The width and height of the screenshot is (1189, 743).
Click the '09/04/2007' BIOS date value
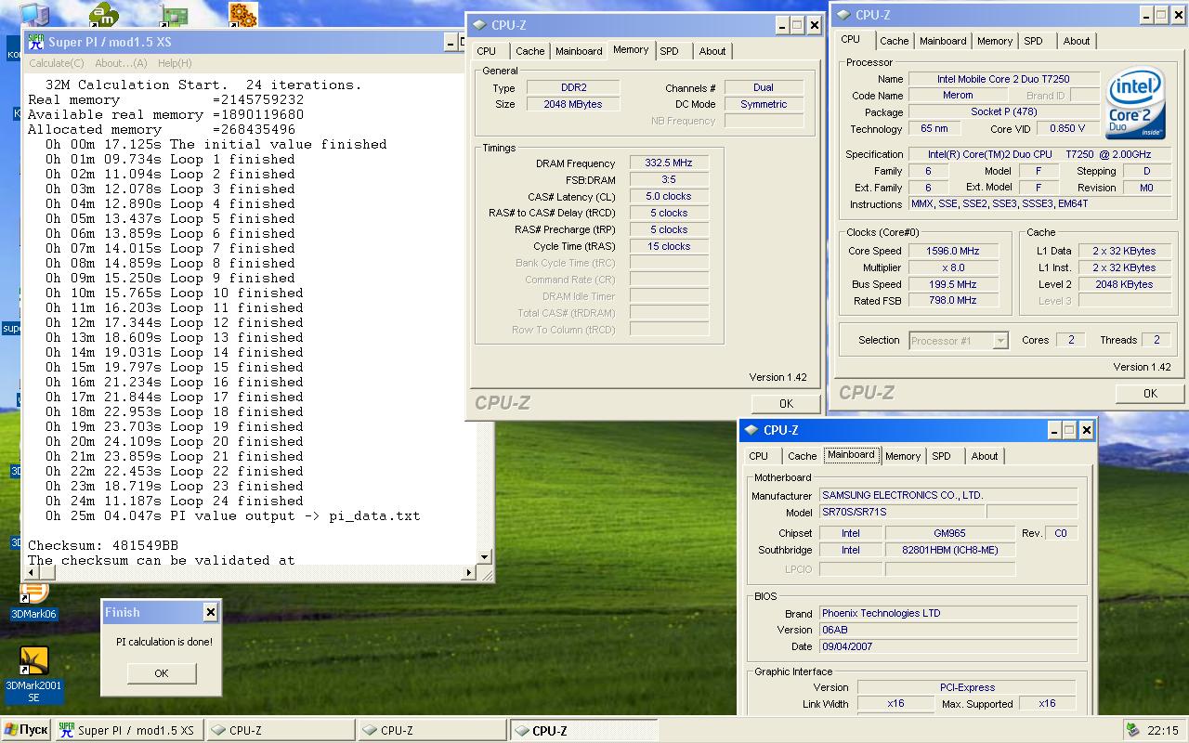(x=948, y=646)
